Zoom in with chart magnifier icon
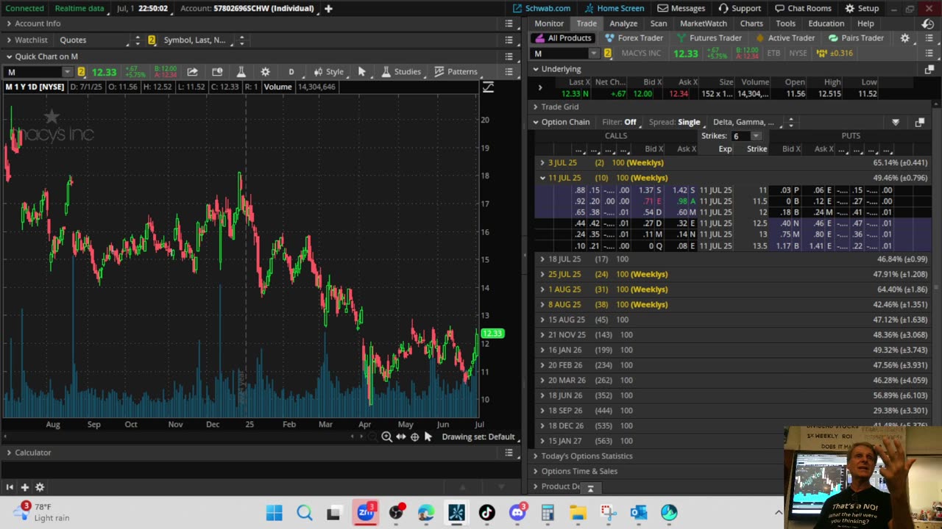This screenshot has width=942, height=529. tap(386, 436)
